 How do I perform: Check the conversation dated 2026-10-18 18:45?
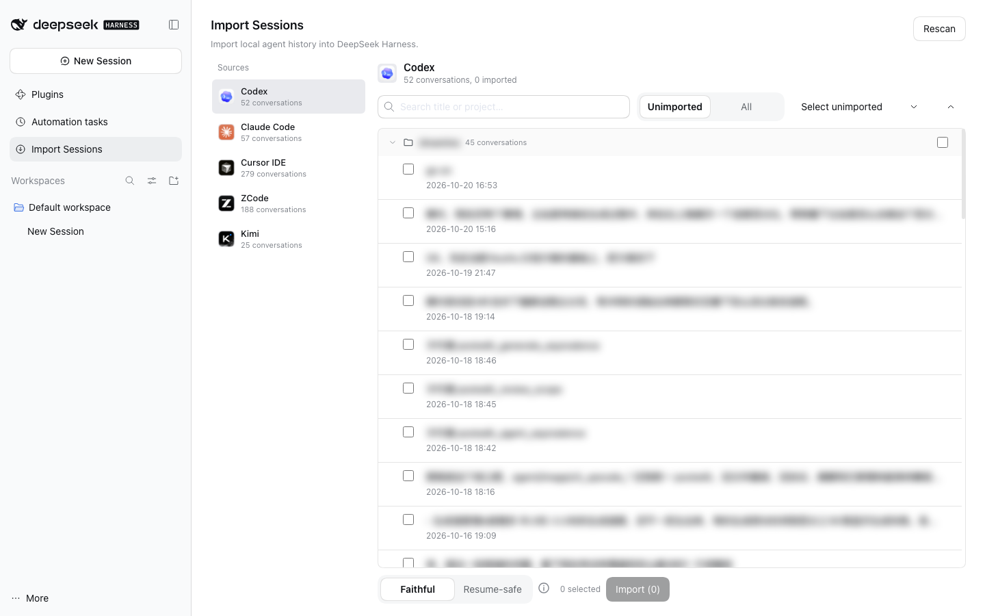[x=408, y=388]
